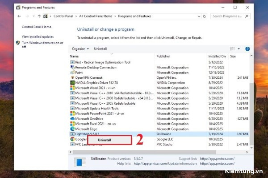The image size is (268, 178).
Task: Sort by the Size column
Action: click(233, 56)
